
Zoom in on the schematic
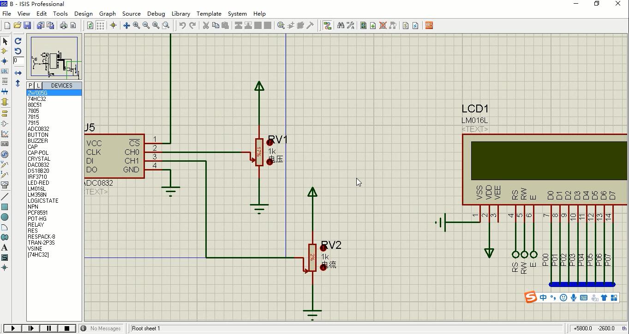(x=136, y=25)
